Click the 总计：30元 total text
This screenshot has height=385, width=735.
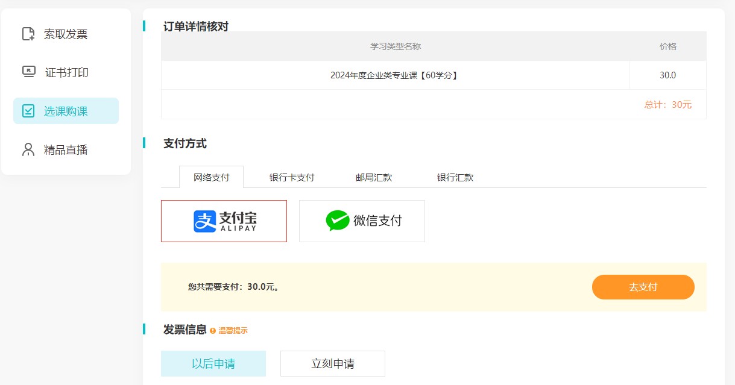pos(667,104)
